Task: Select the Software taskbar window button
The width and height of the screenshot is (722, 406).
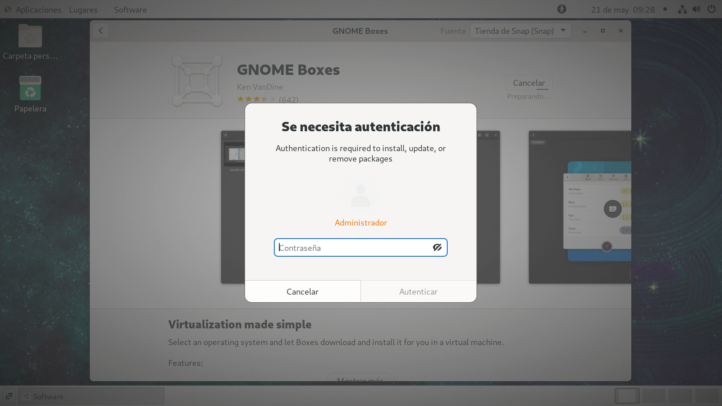Action: 91,396
